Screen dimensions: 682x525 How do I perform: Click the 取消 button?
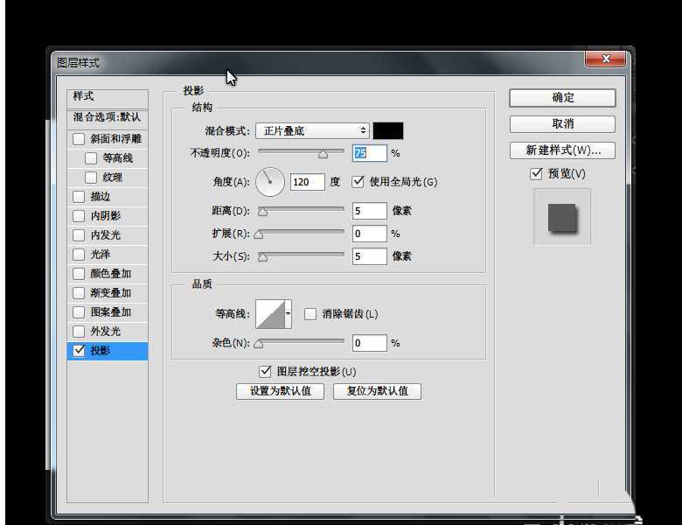click(562, 124)
